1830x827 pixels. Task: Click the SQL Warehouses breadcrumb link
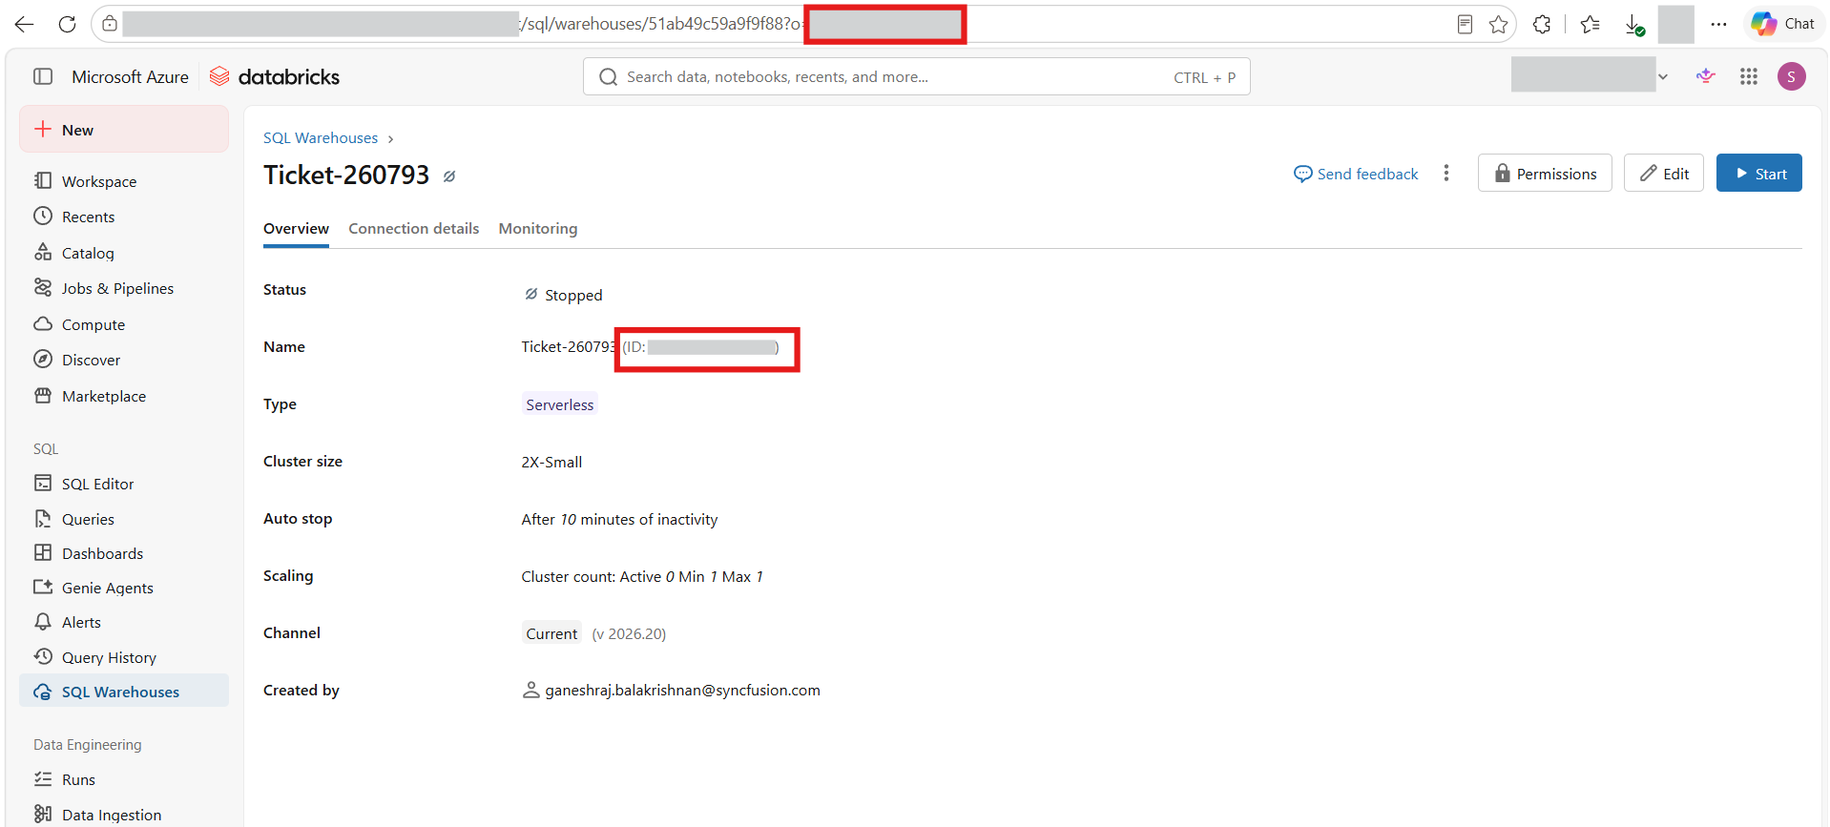point(321,138)
